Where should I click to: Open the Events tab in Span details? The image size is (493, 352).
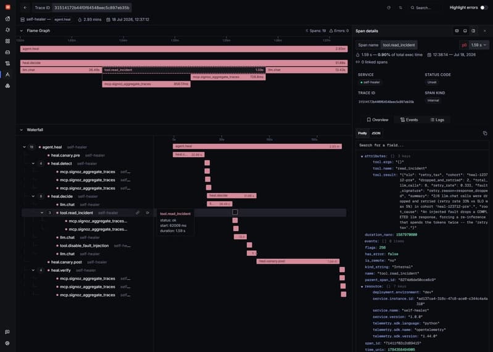click(x=409, y=120)
